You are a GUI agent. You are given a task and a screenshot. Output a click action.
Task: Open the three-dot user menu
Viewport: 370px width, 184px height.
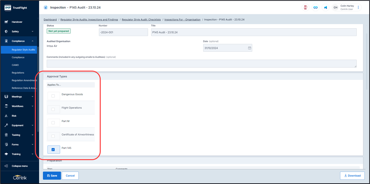point(358,7)
